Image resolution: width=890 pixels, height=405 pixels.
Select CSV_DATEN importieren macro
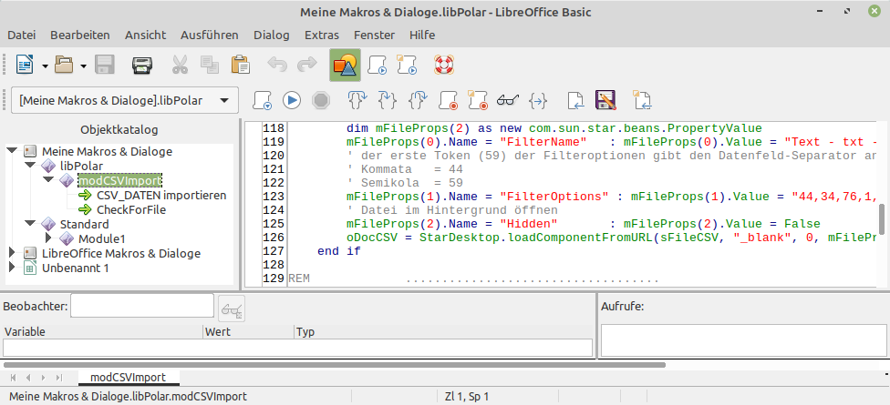pos(161,196)
